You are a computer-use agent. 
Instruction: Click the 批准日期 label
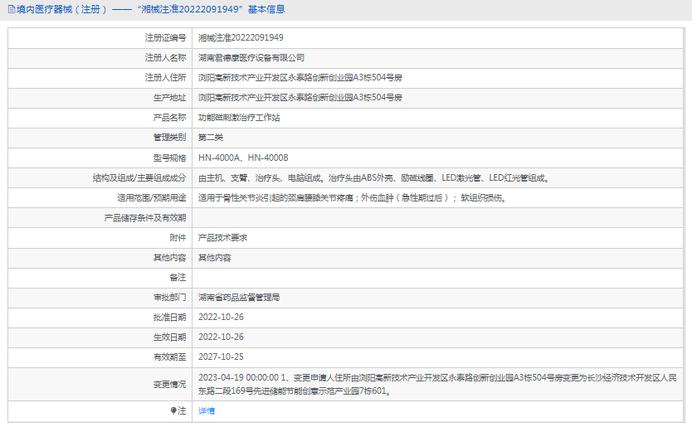coord(170,318)
